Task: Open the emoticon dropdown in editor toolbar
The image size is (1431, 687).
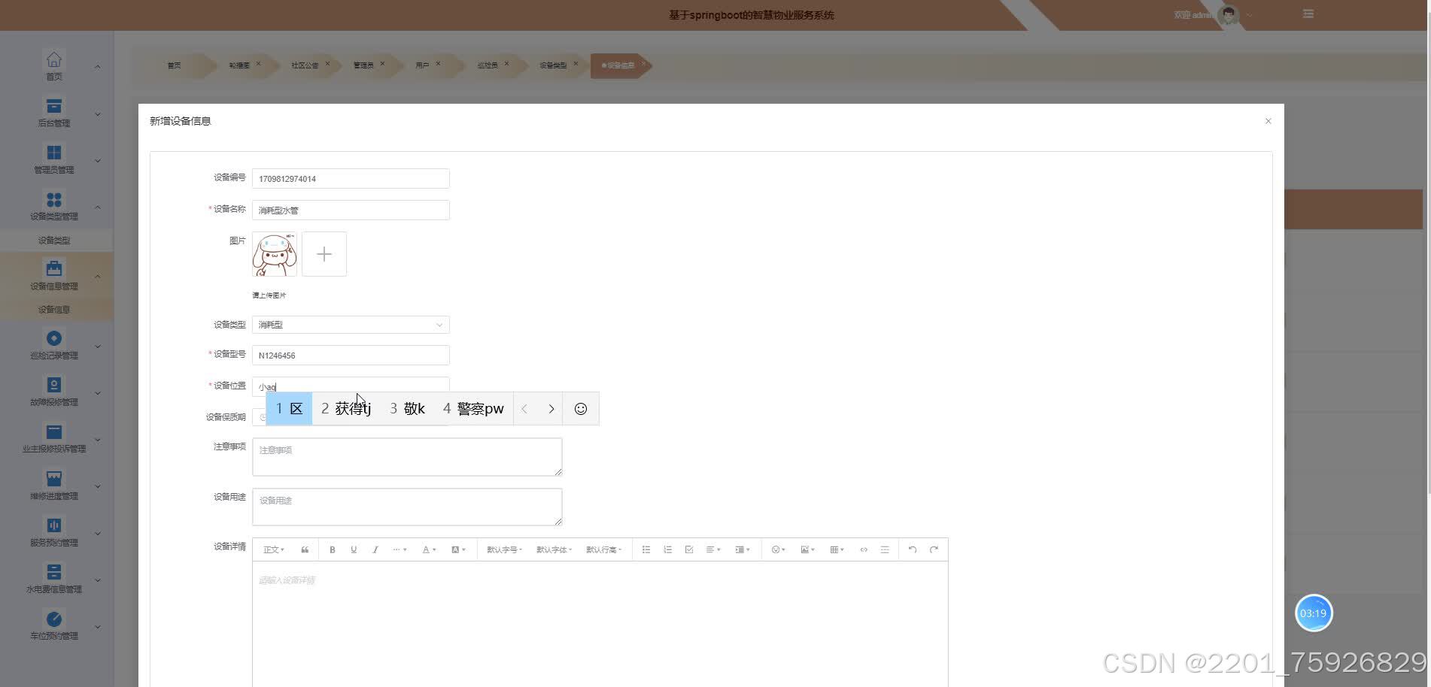Action: pos(778,549)
